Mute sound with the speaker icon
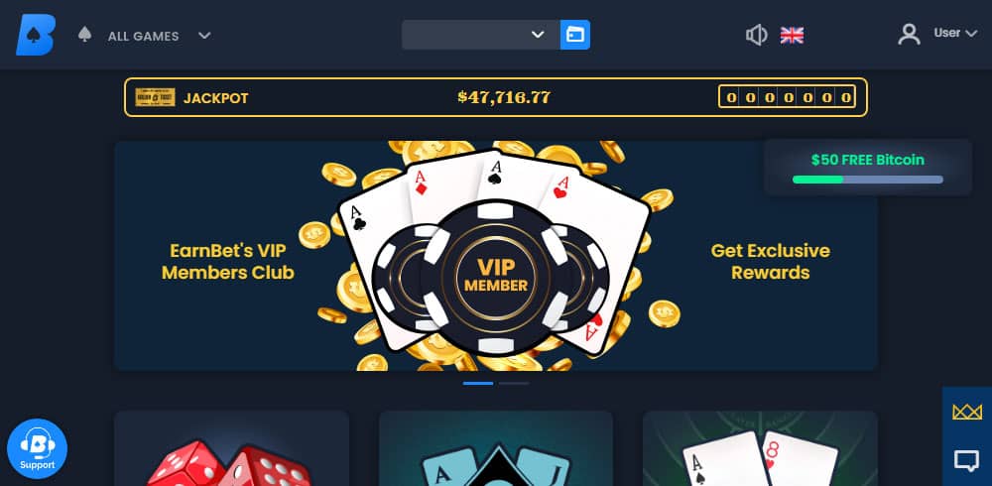Image resolution: width=992 pixels, height=486 pixels. coord(756,35)
